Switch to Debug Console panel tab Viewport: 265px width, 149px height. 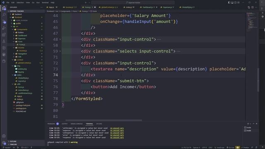point(77,124)
